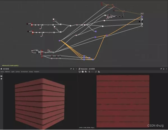Select the white node above the top chain
This screenshot has width=168, height=130.
53,19
